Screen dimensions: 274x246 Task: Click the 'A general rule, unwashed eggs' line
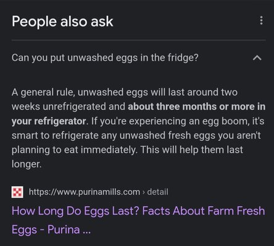[x=125, y=92]
